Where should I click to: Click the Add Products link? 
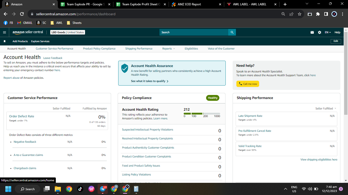[x=20, y=41]
